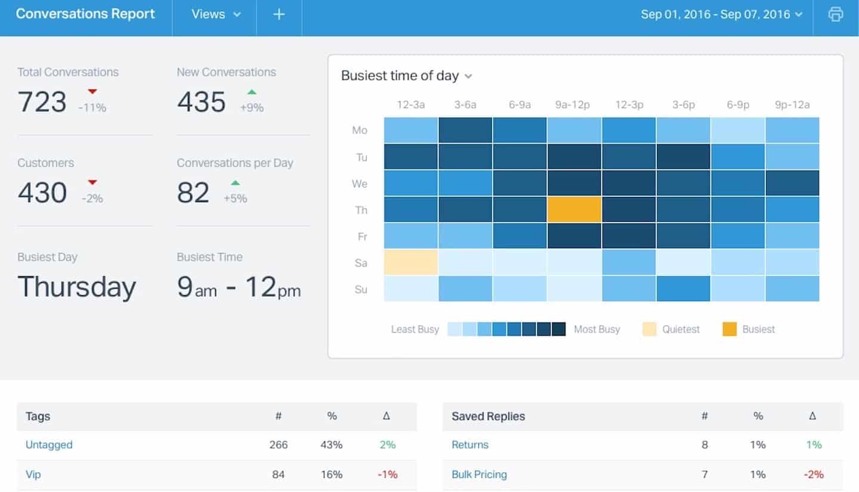The height and width of the screenshot is (492, 859).
Task: Click the orange busiest Thursday 9a-12p cell
Action: [574, 209]
